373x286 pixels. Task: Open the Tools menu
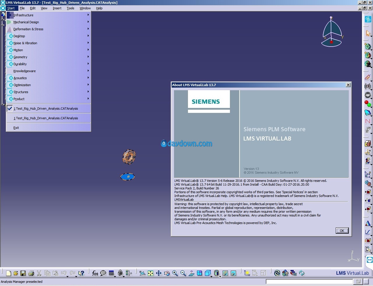click(71, 8)
